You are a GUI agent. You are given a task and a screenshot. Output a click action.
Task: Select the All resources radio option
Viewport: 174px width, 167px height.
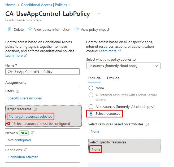point(91,107)
